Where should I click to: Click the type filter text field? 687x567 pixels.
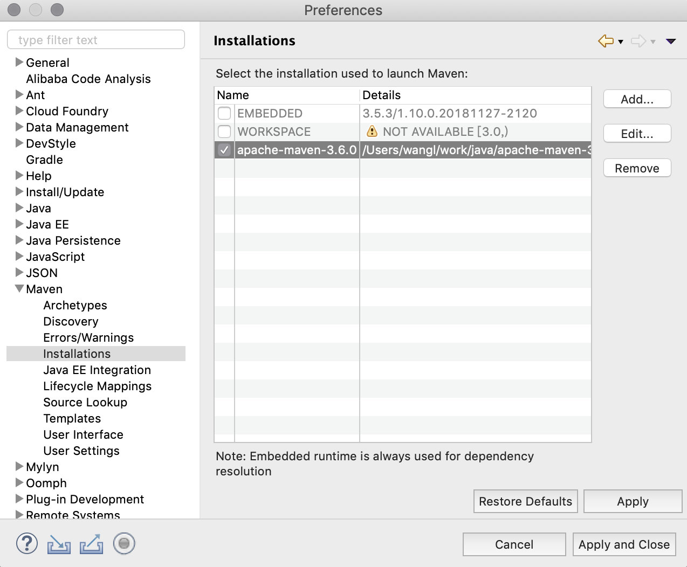click(x=96, y=40)
